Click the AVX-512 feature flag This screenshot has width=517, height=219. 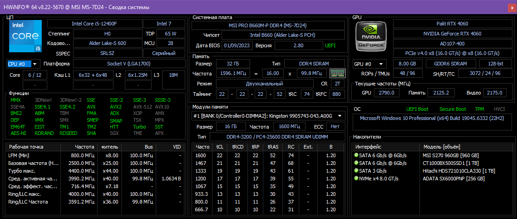click(143, 107)
